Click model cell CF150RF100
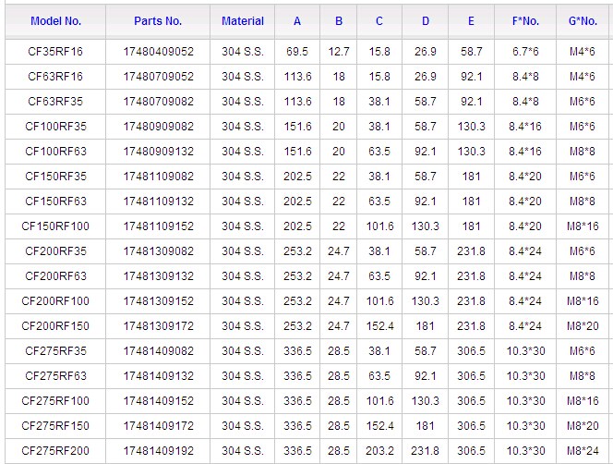 coord(55,226)
